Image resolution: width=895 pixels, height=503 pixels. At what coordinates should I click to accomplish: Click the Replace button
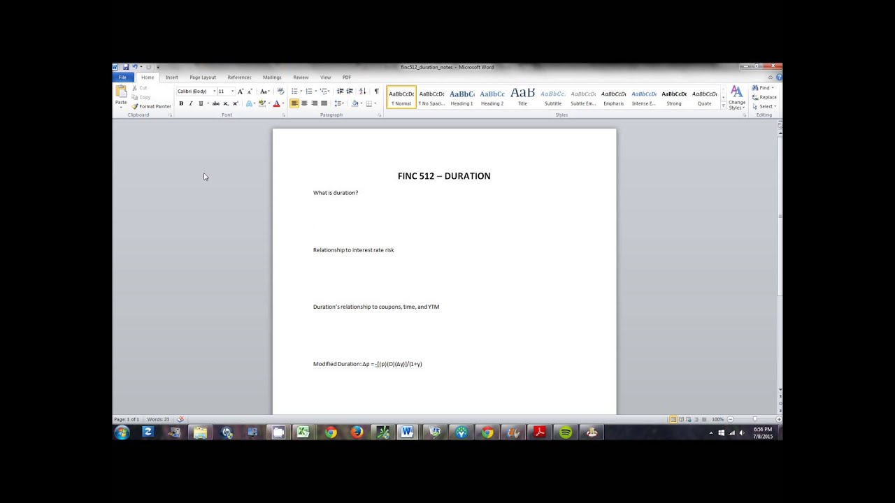coord(764,97)
